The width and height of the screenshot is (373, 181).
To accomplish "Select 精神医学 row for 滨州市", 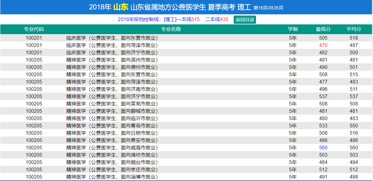I will (112, 60).
